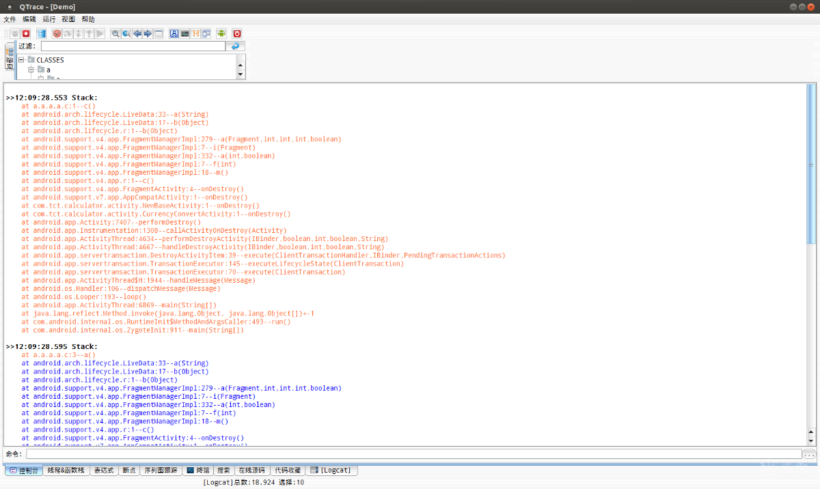The width and height of the screenshot is (820, 489).
Task: Click the blue forward arrow icon
Action: [148, 33]
